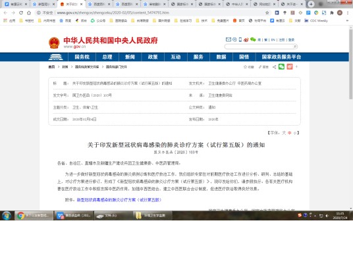Share article via green WeChat button
The height and width of the screenshot is (277, 353).
(281, 66)
